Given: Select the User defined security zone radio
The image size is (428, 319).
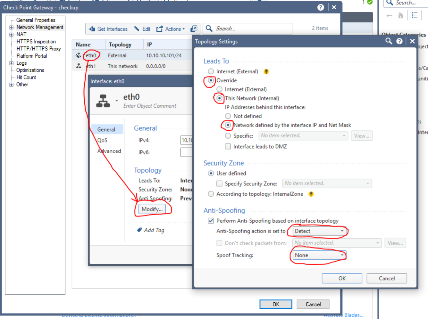Looking at the screenshot, I should 211,173.
